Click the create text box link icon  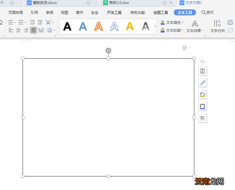coord(230,22)
